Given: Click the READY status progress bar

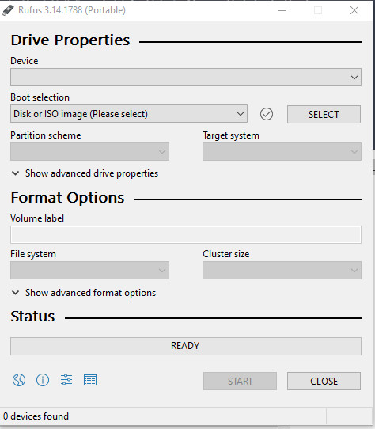Looking at the screenshot, I should [x=186, y=346].
